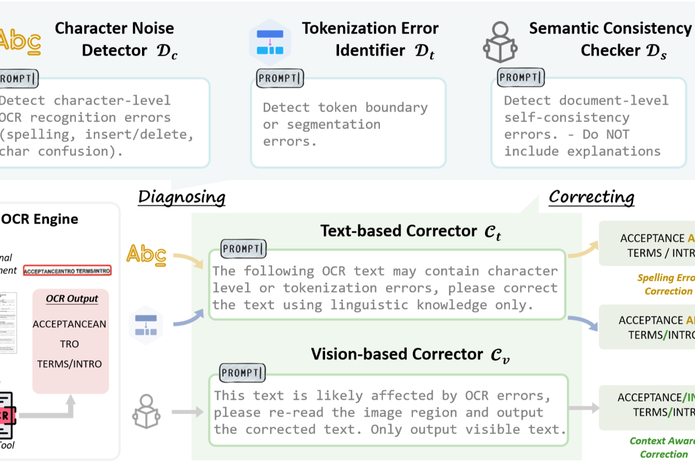Click the scanned document page thumbnail
Screen dimensions: 695x463
8,323
